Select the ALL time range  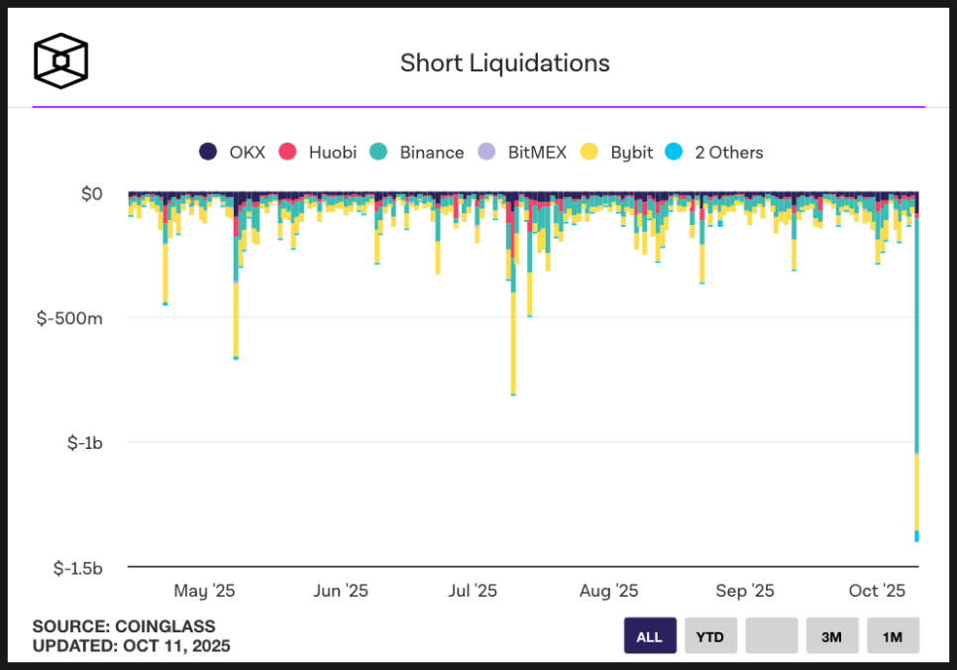649,636
